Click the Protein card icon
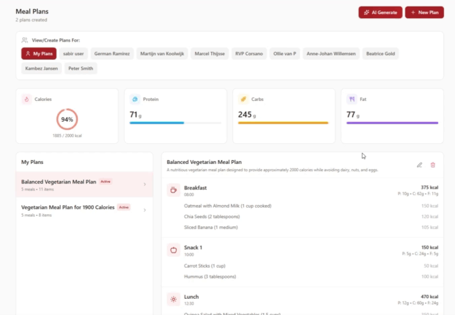This screenshot has height=315, width=455. tap(135, 100)
